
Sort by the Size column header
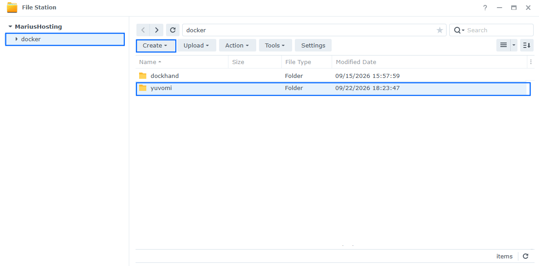[x=255, y=62]
